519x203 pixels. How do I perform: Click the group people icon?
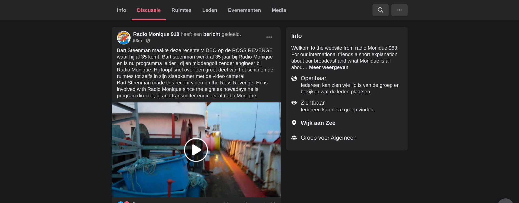click(294, 138)
